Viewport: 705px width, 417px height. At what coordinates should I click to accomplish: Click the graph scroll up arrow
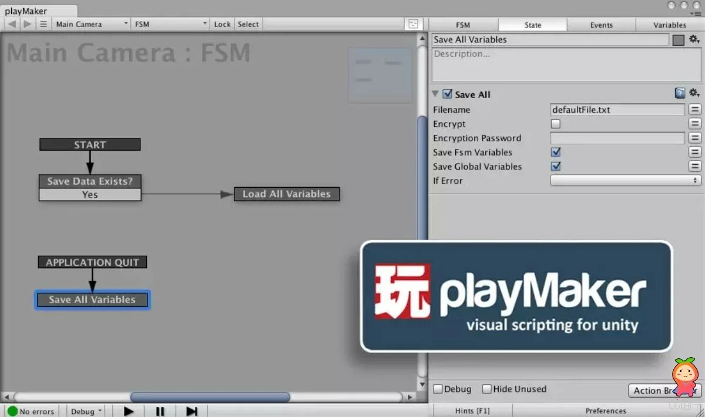pyautogui.click(x=422, y=38)
